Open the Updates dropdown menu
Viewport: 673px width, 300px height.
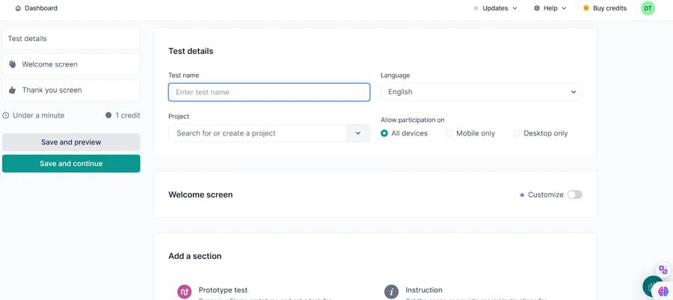[x=495, y=8]
